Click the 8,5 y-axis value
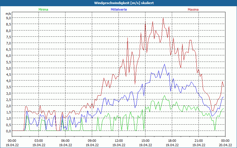The height and width of the screenshot is (148, 237). [x=9, y=24]
